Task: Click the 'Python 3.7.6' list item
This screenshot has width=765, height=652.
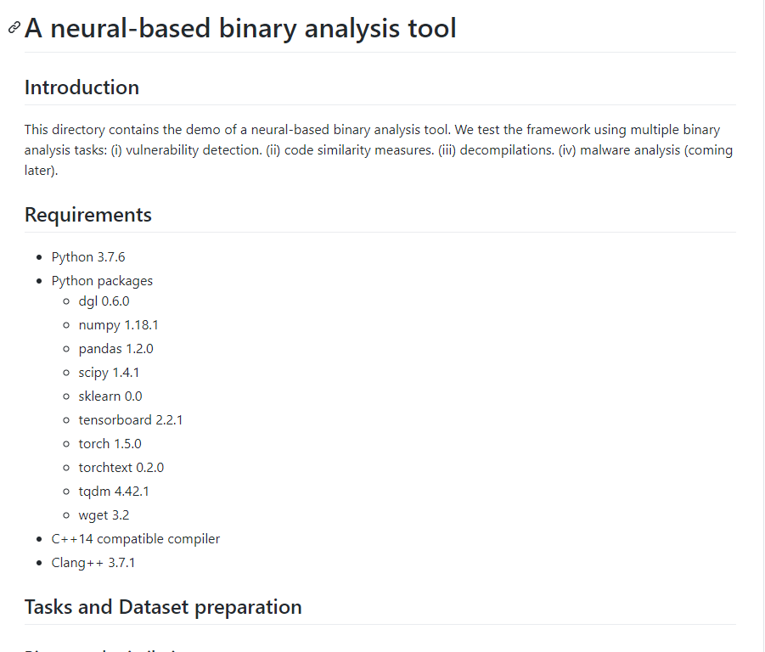Action: 88,256
